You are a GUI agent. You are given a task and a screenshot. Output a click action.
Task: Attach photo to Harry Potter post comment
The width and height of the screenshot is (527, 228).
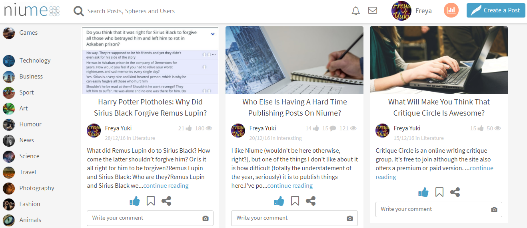click(206, 218)
